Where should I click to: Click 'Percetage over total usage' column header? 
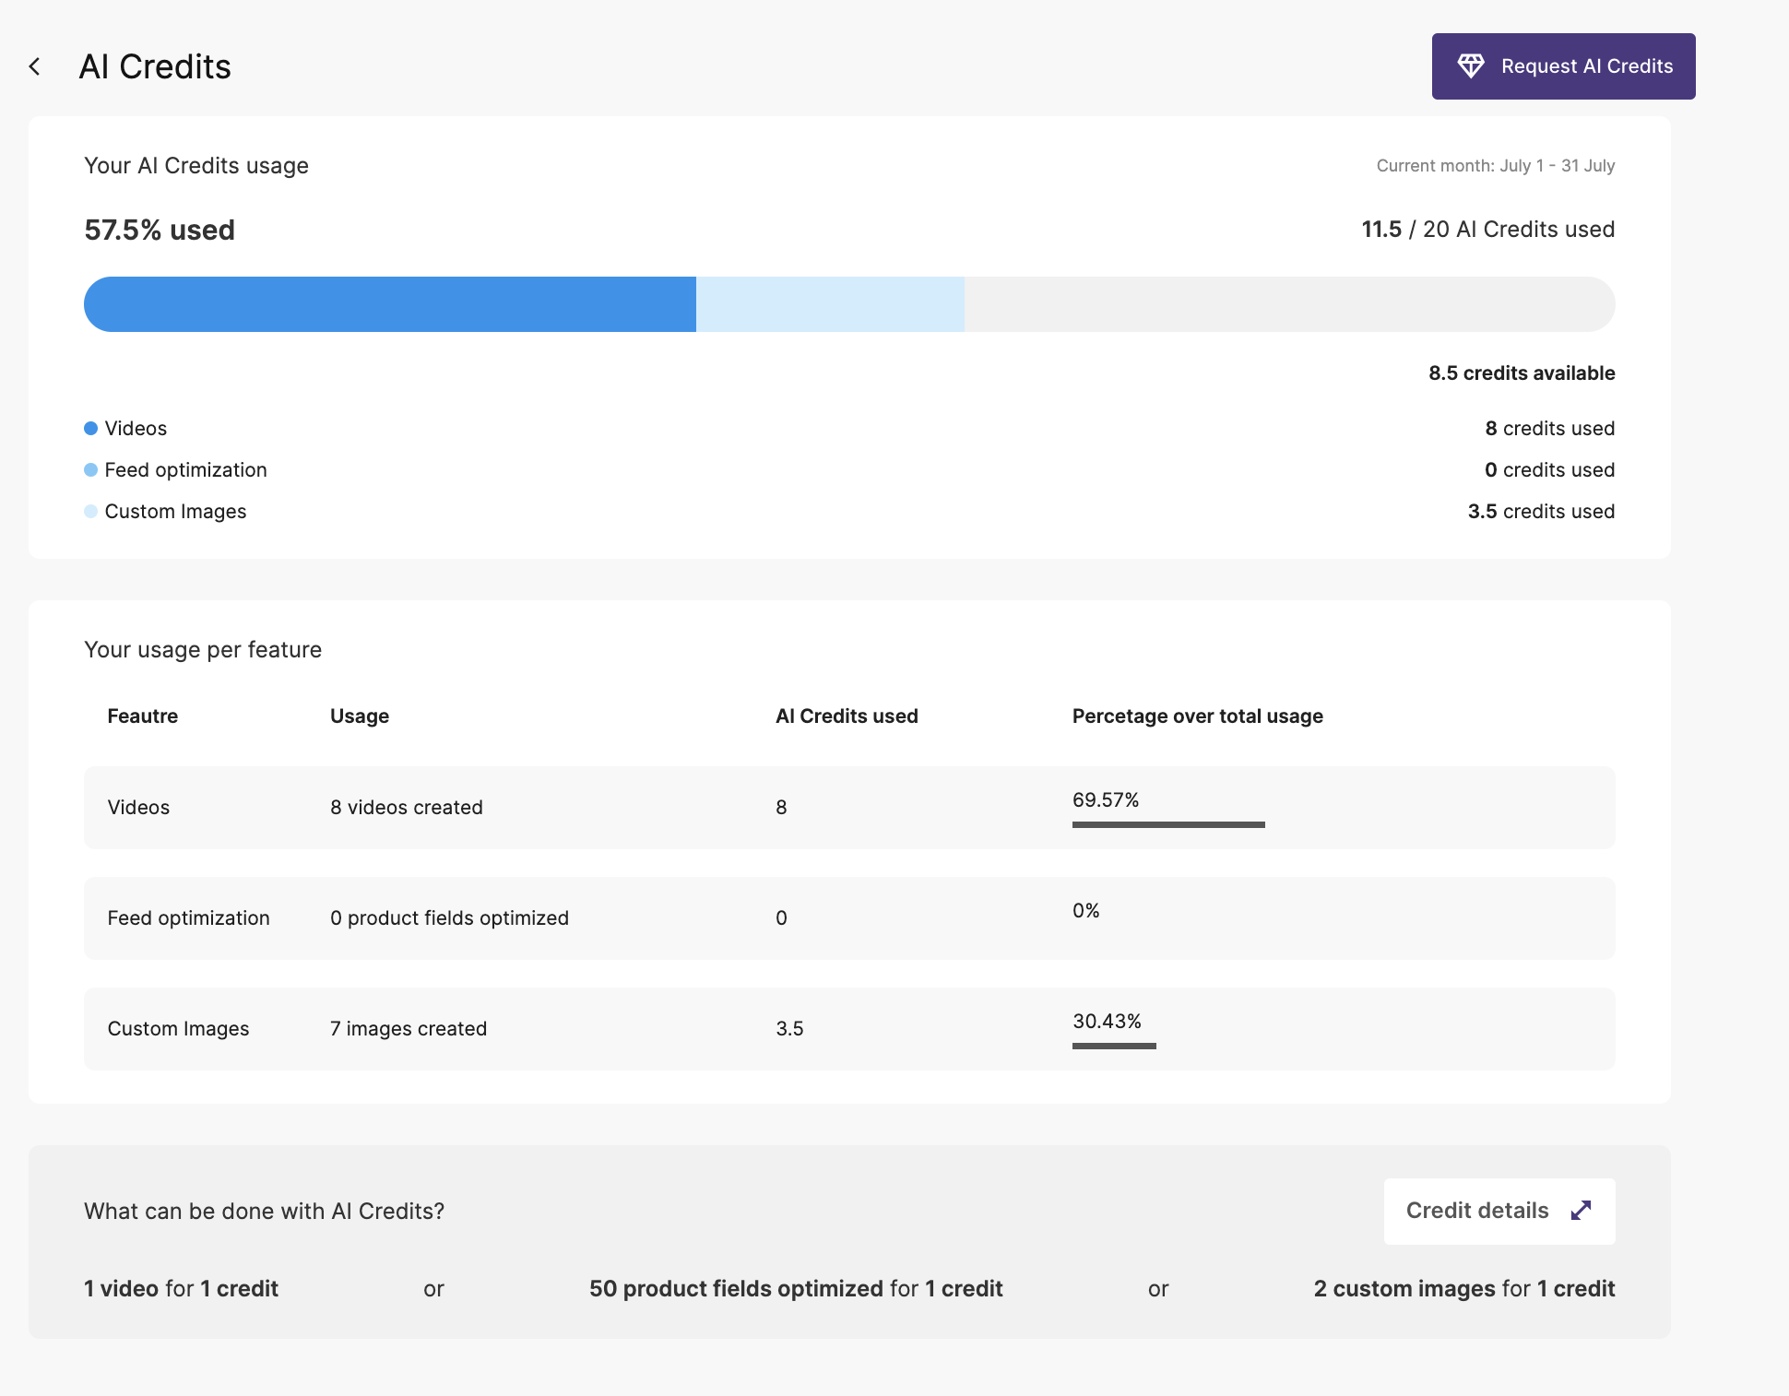tap(1198, 716)
